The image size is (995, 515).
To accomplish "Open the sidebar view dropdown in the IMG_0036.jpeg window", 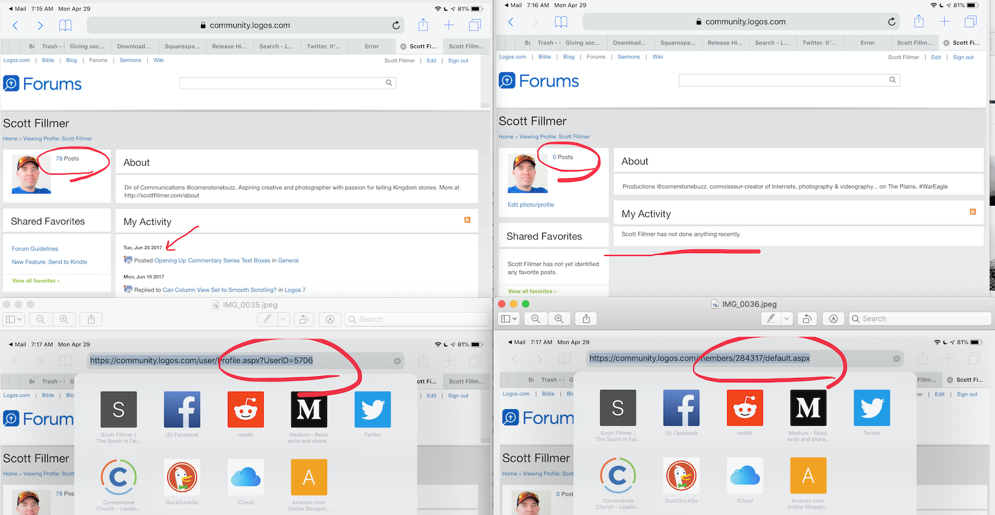I will (x=509, y=319).
